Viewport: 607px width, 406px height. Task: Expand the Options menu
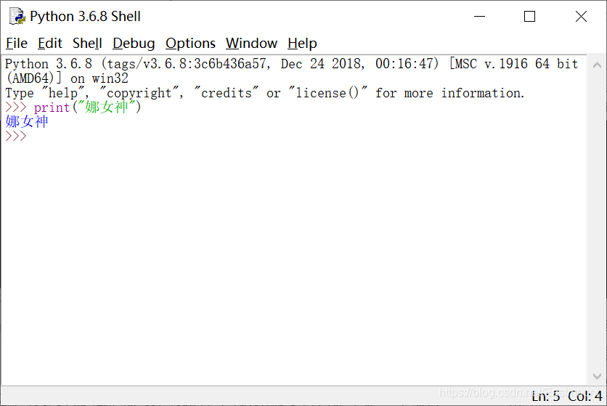190,44
